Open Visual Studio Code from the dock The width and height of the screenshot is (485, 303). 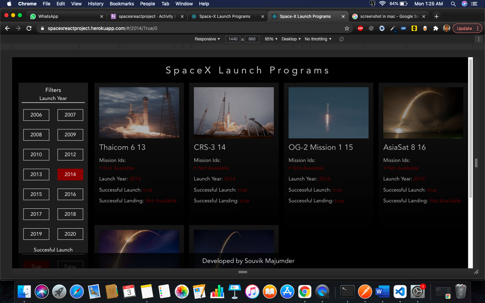(400, 292)
